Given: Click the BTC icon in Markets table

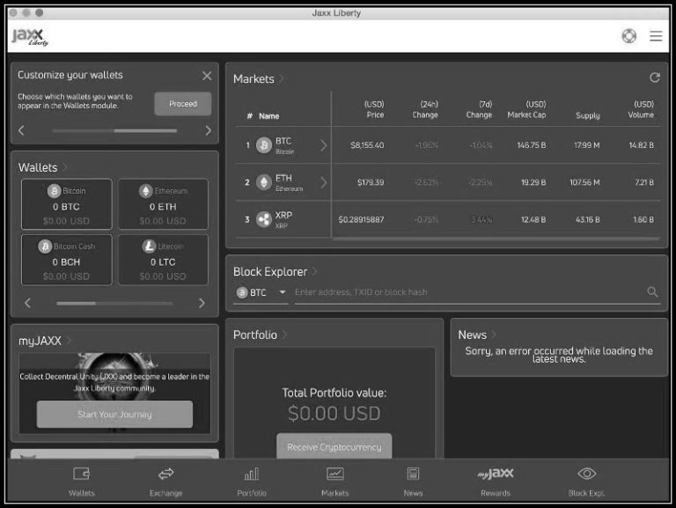Looking at the screenshot, I should [264, 145].
